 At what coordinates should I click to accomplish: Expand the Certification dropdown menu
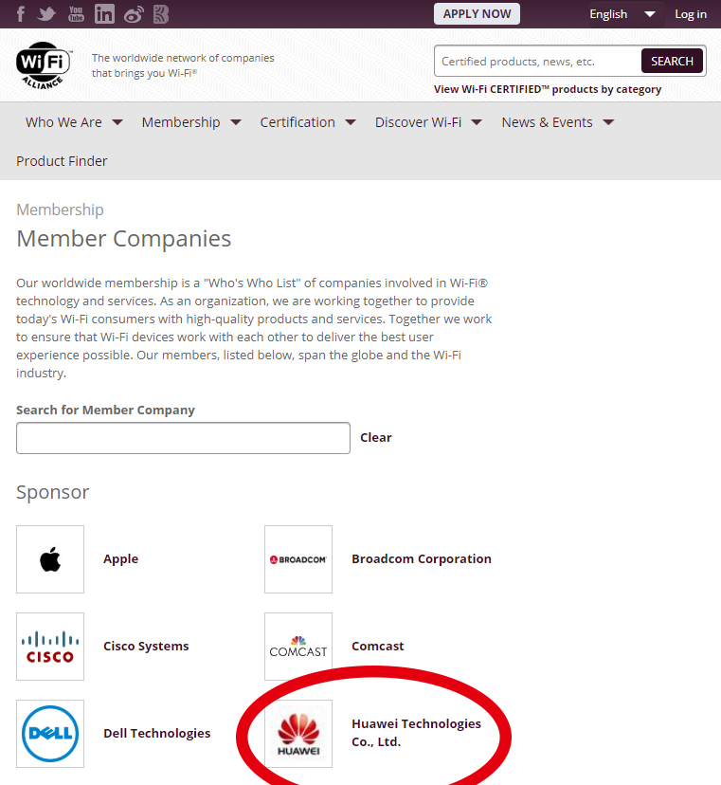click(308, 122)
